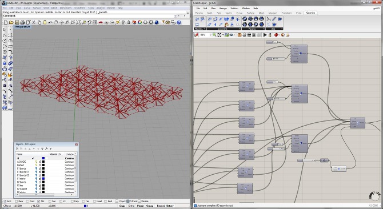Toggle visibility bulb of ASHADE layer
The image size is (383, 209).
pyautogui.click(x=36, y=162)
